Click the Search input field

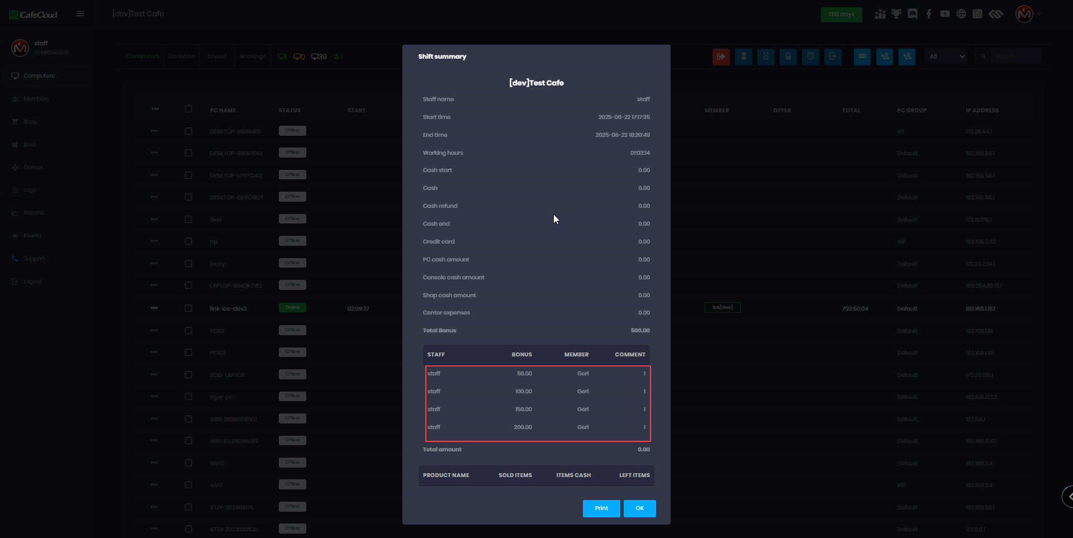coord(1016,56)
